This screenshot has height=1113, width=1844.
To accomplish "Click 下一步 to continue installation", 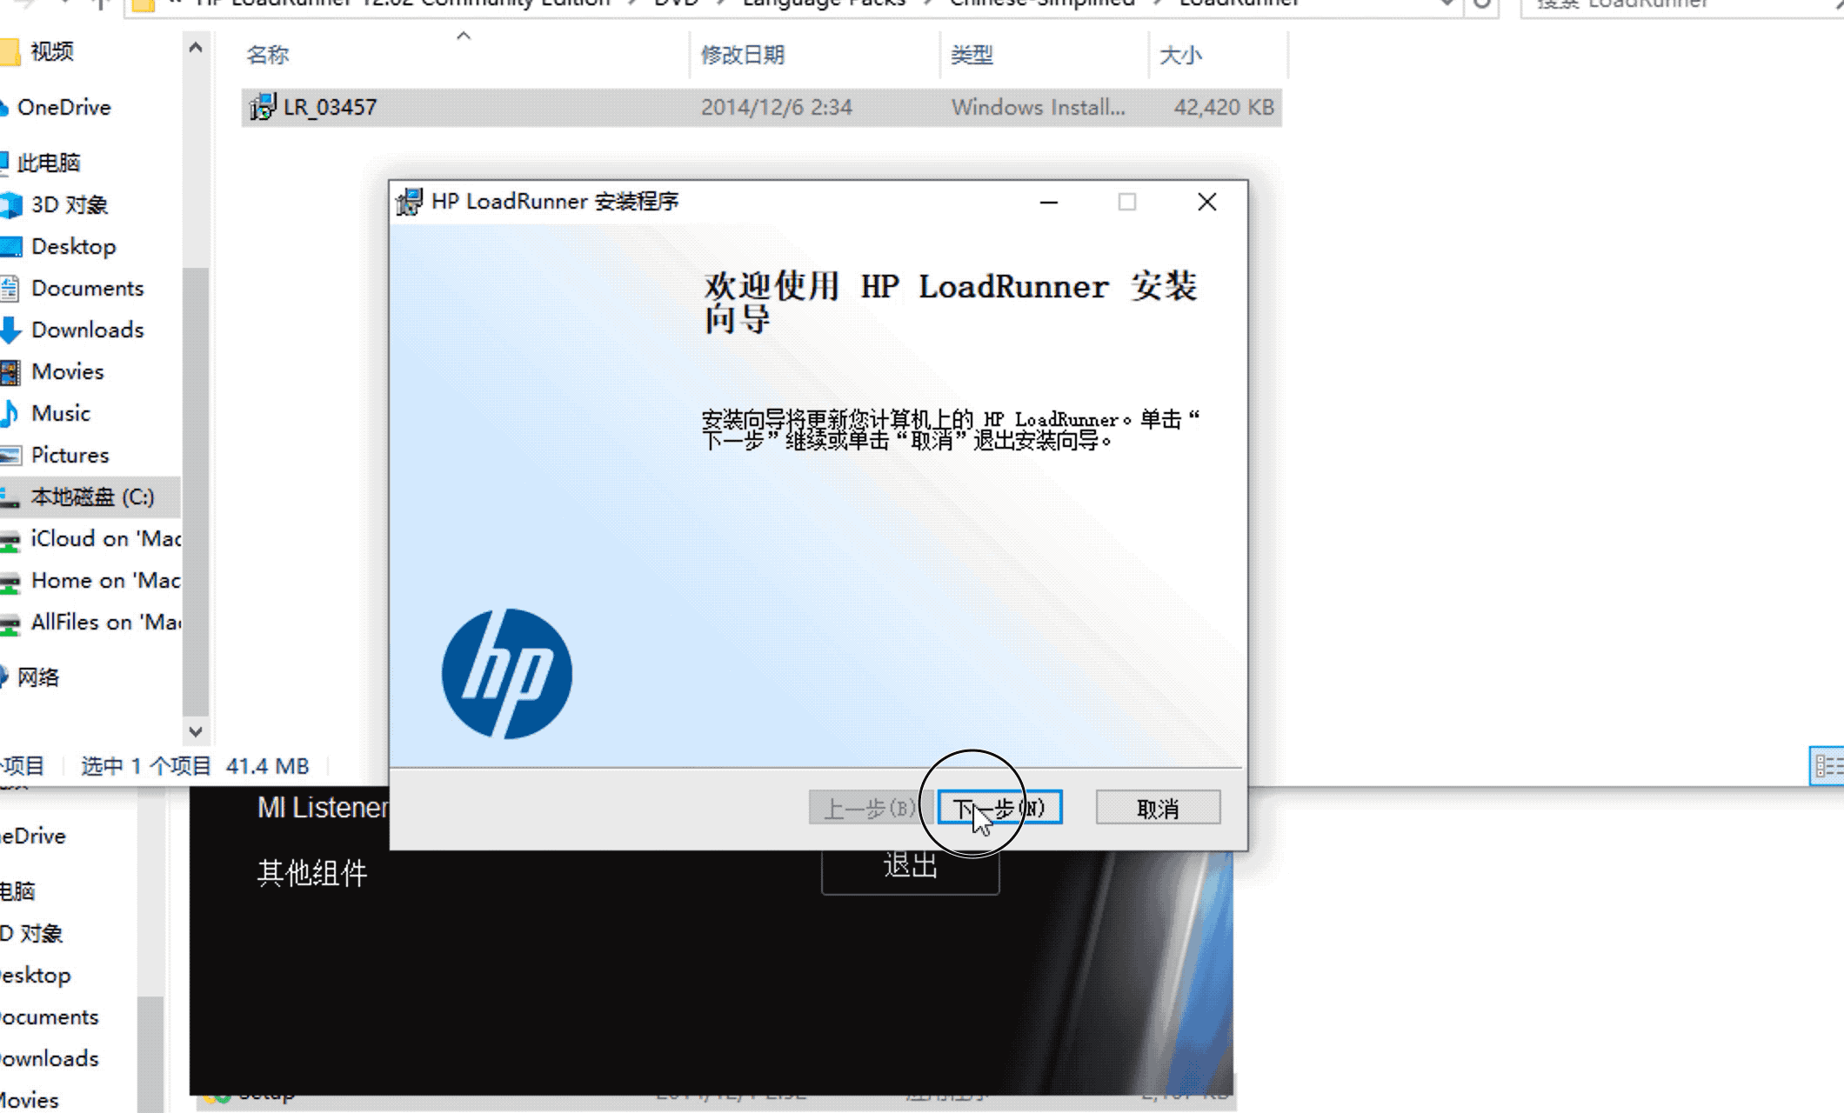I will point(999,807).
